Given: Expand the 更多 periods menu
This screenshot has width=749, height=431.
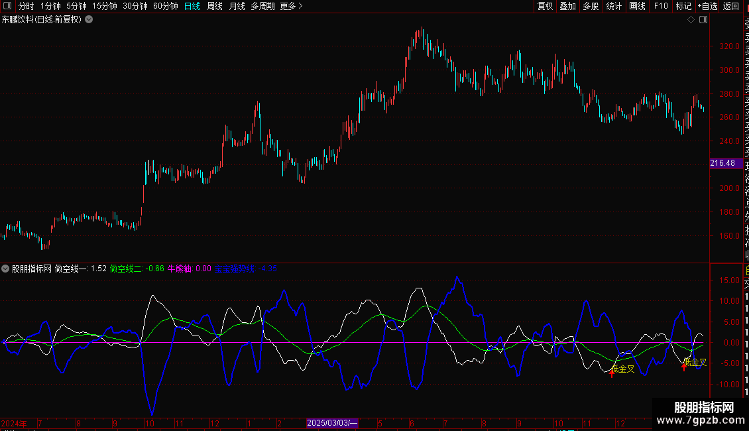Looking at the screenshot, I should coord(291,6).
